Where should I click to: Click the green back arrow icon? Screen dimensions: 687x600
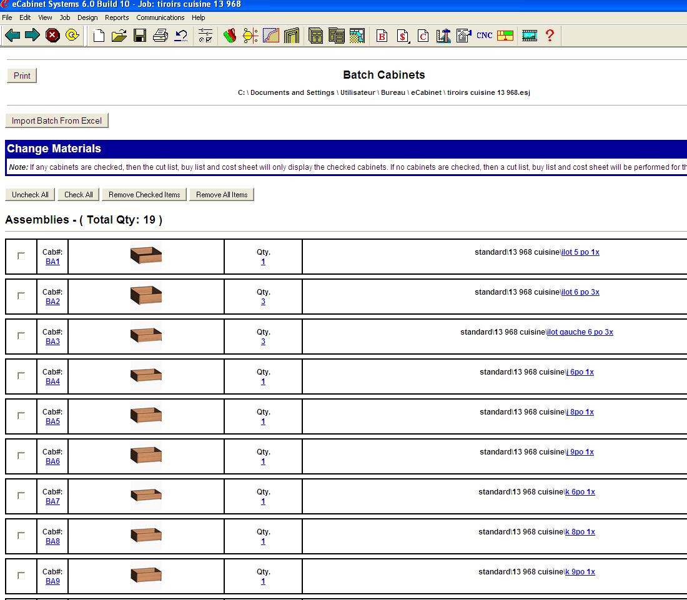coord(12,36)
